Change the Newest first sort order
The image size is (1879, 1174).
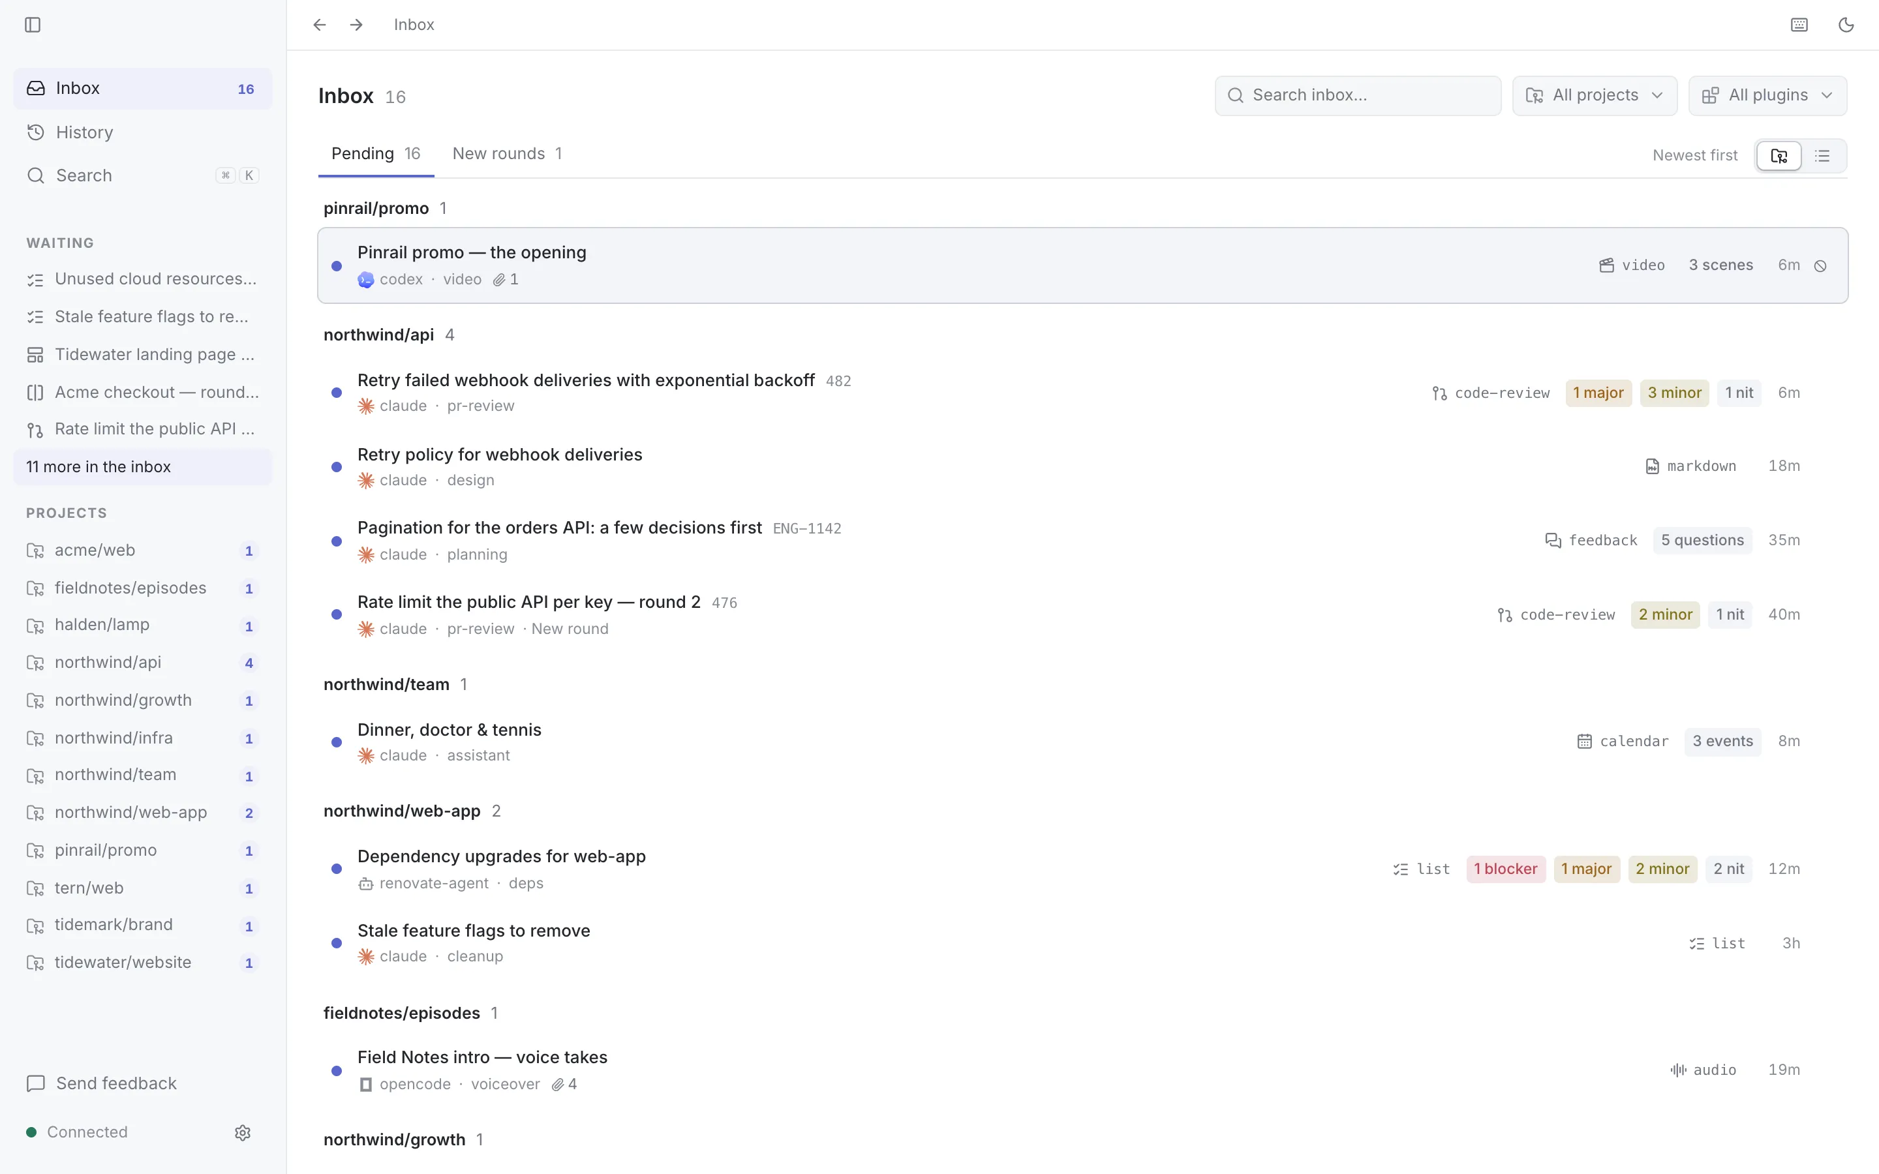pos(1694,155)
